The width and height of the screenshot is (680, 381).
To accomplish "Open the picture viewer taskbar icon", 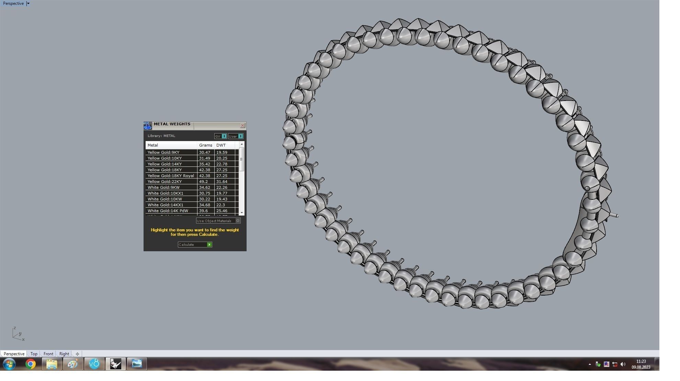I will [x=137, y=364].
